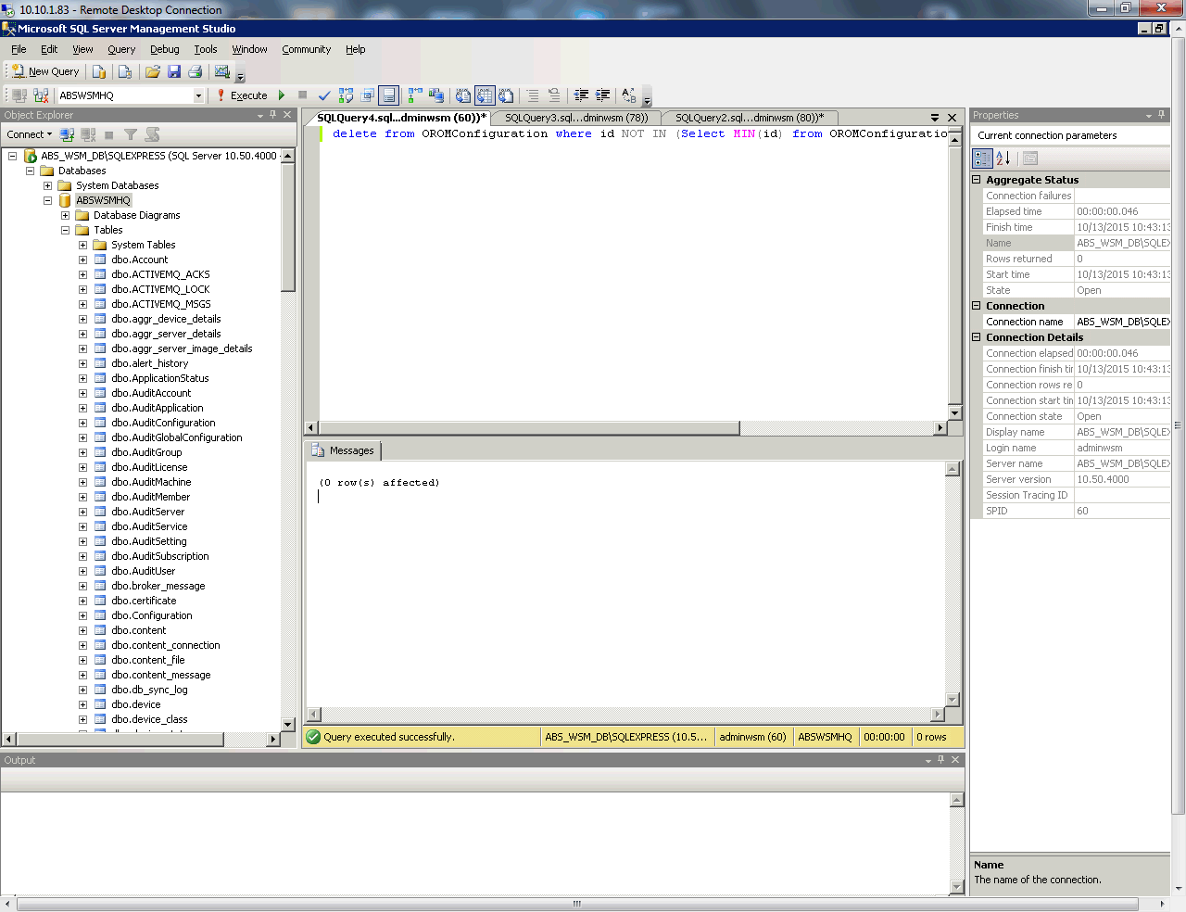
Task: Click the Execute button
Action: click(241, 95)
